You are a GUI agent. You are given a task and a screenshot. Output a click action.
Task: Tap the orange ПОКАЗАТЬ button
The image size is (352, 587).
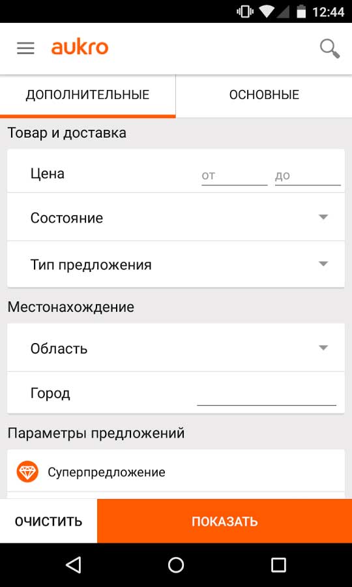pyautogui.click(x=224, y=520)
